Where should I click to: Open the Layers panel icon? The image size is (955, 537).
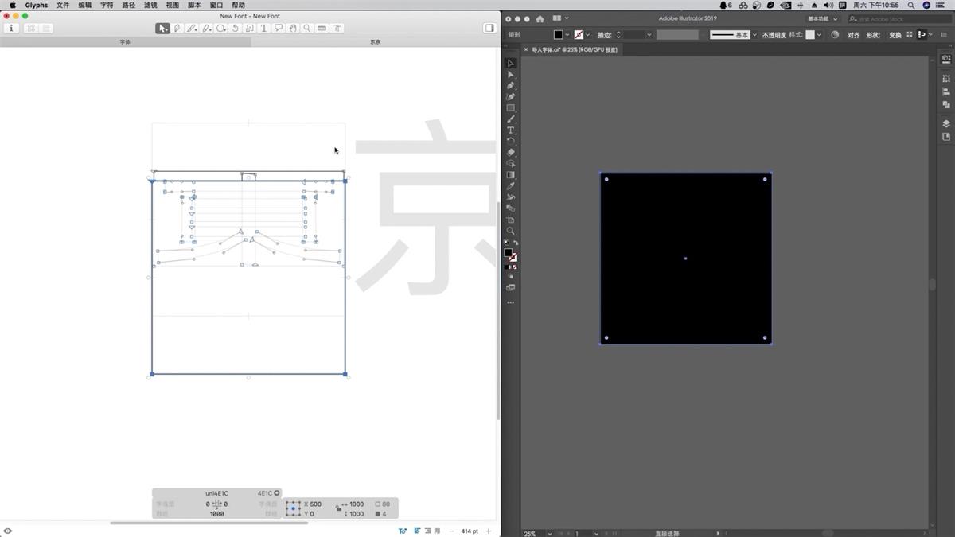pos(946,123)
